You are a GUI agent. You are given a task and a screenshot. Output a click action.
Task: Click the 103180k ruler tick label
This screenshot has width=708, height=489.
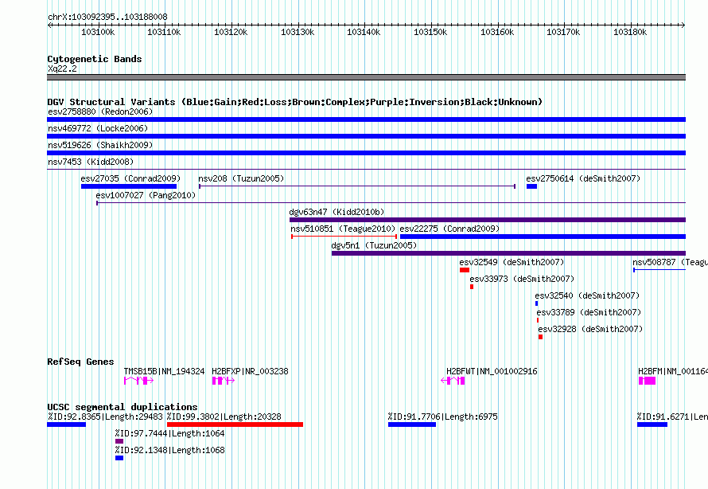tap(630, 33)
